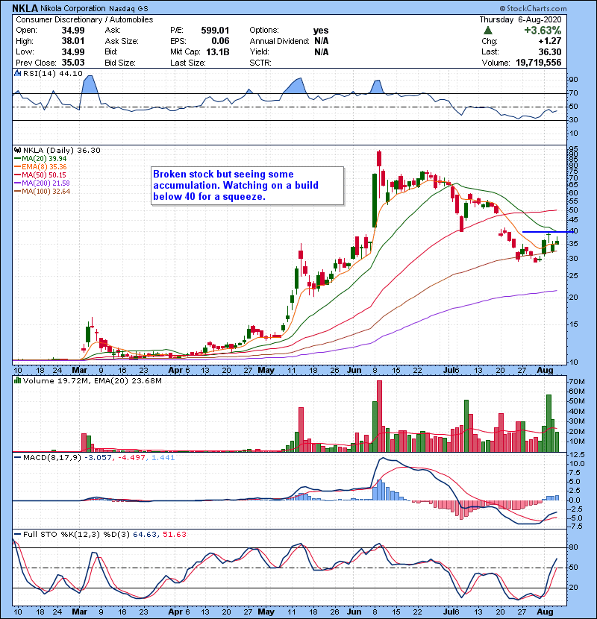This screenshot has height=619, width=597.
Task: Click the 'Broken stock but seeing some accumulation' annotation box
Action: point(247,186)
